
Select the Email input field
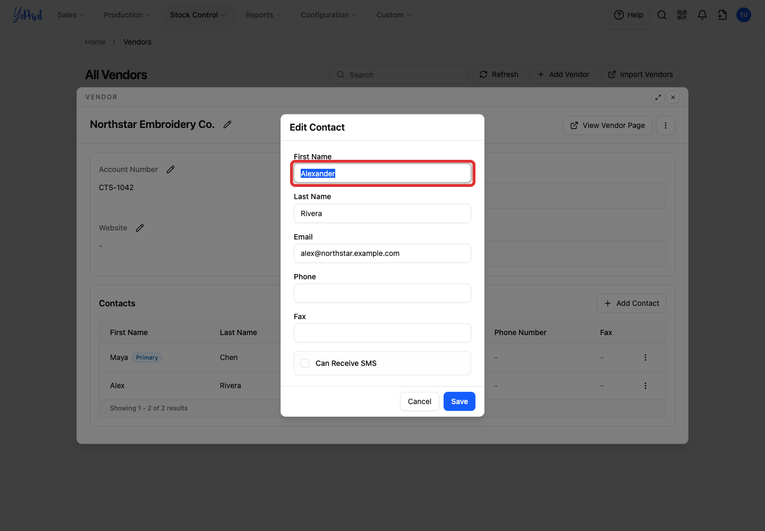[382, 253]
